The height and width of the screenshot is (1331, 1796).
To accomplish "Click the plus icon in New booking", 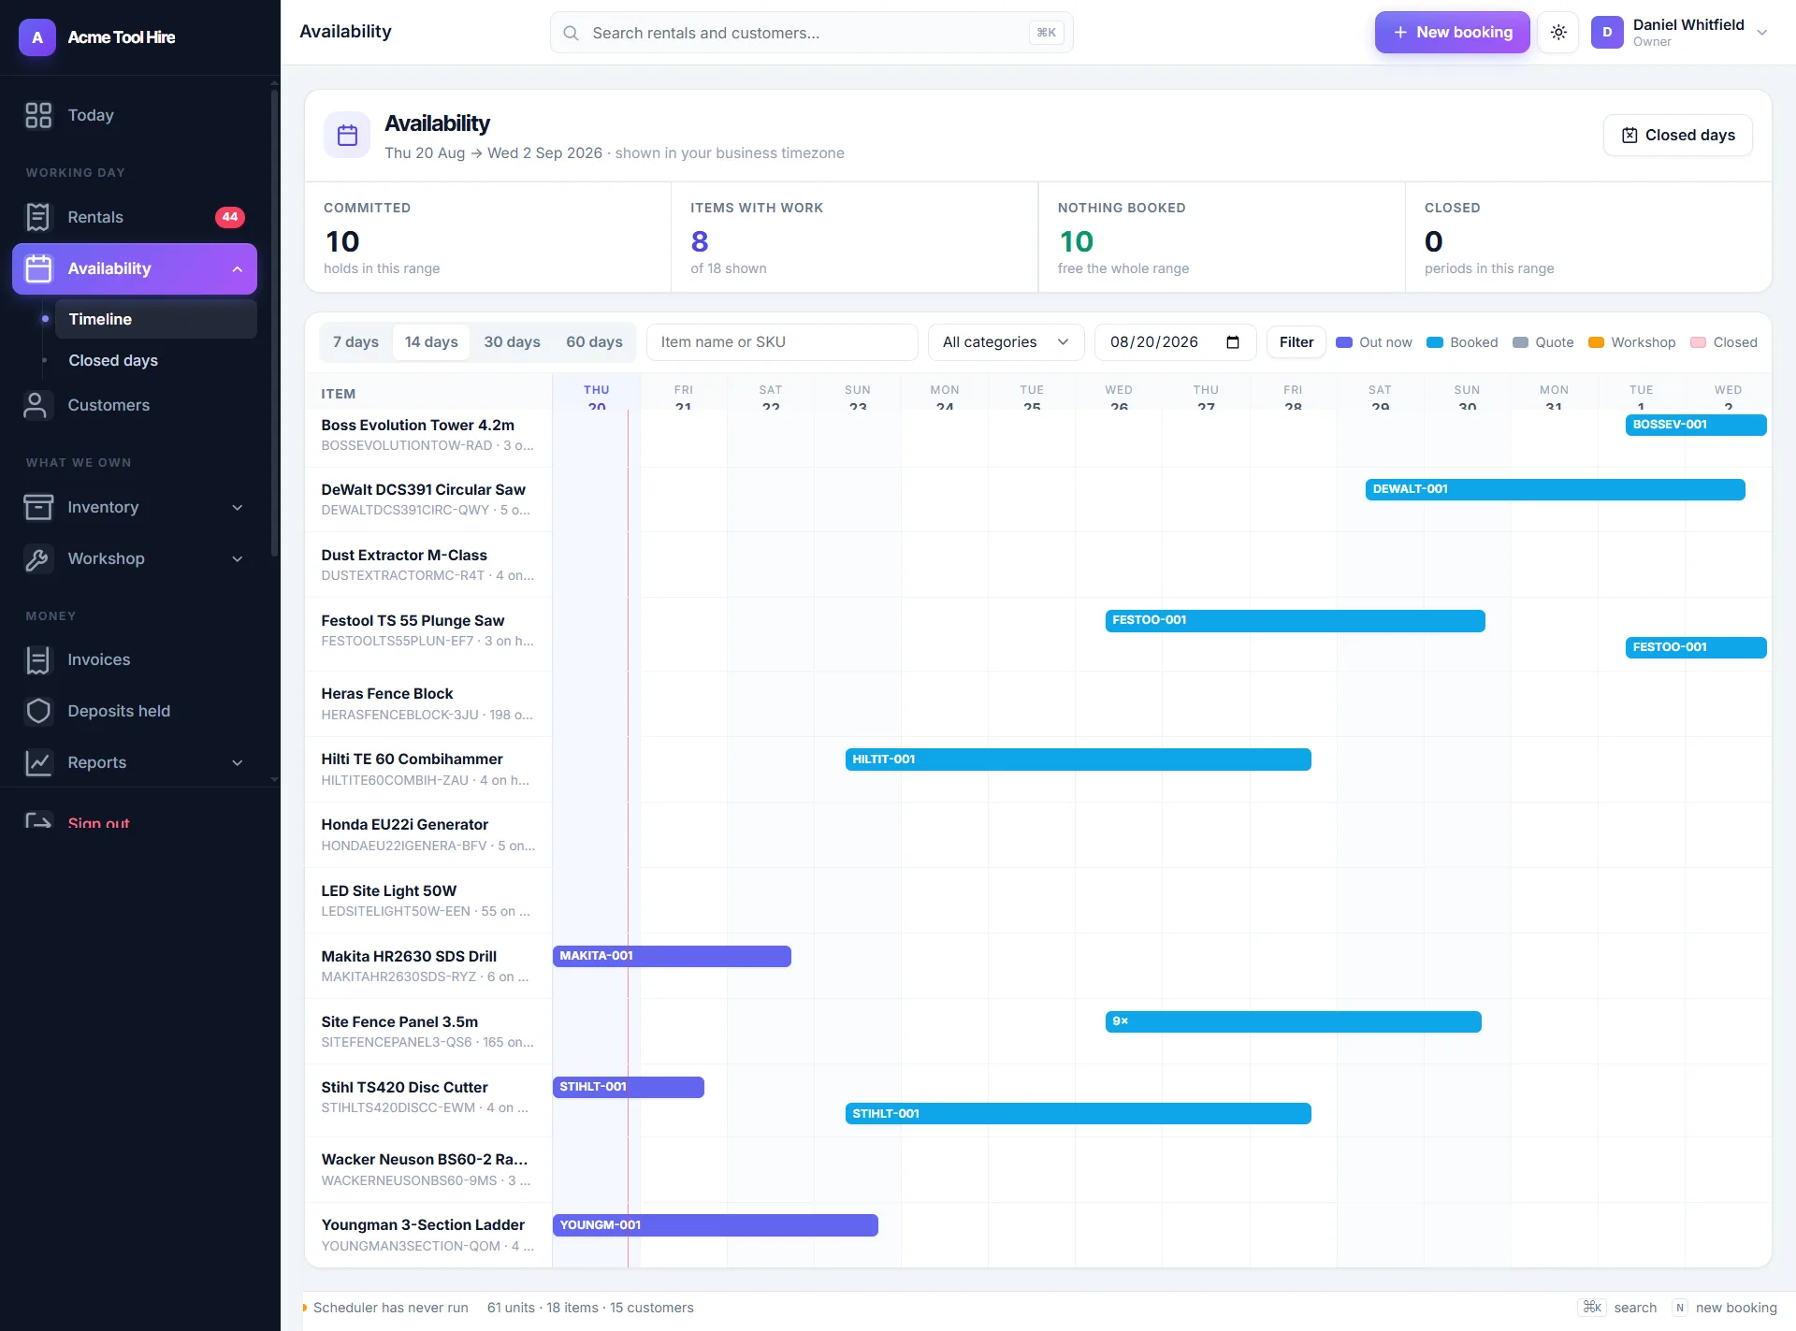I will pos(1400,32).
